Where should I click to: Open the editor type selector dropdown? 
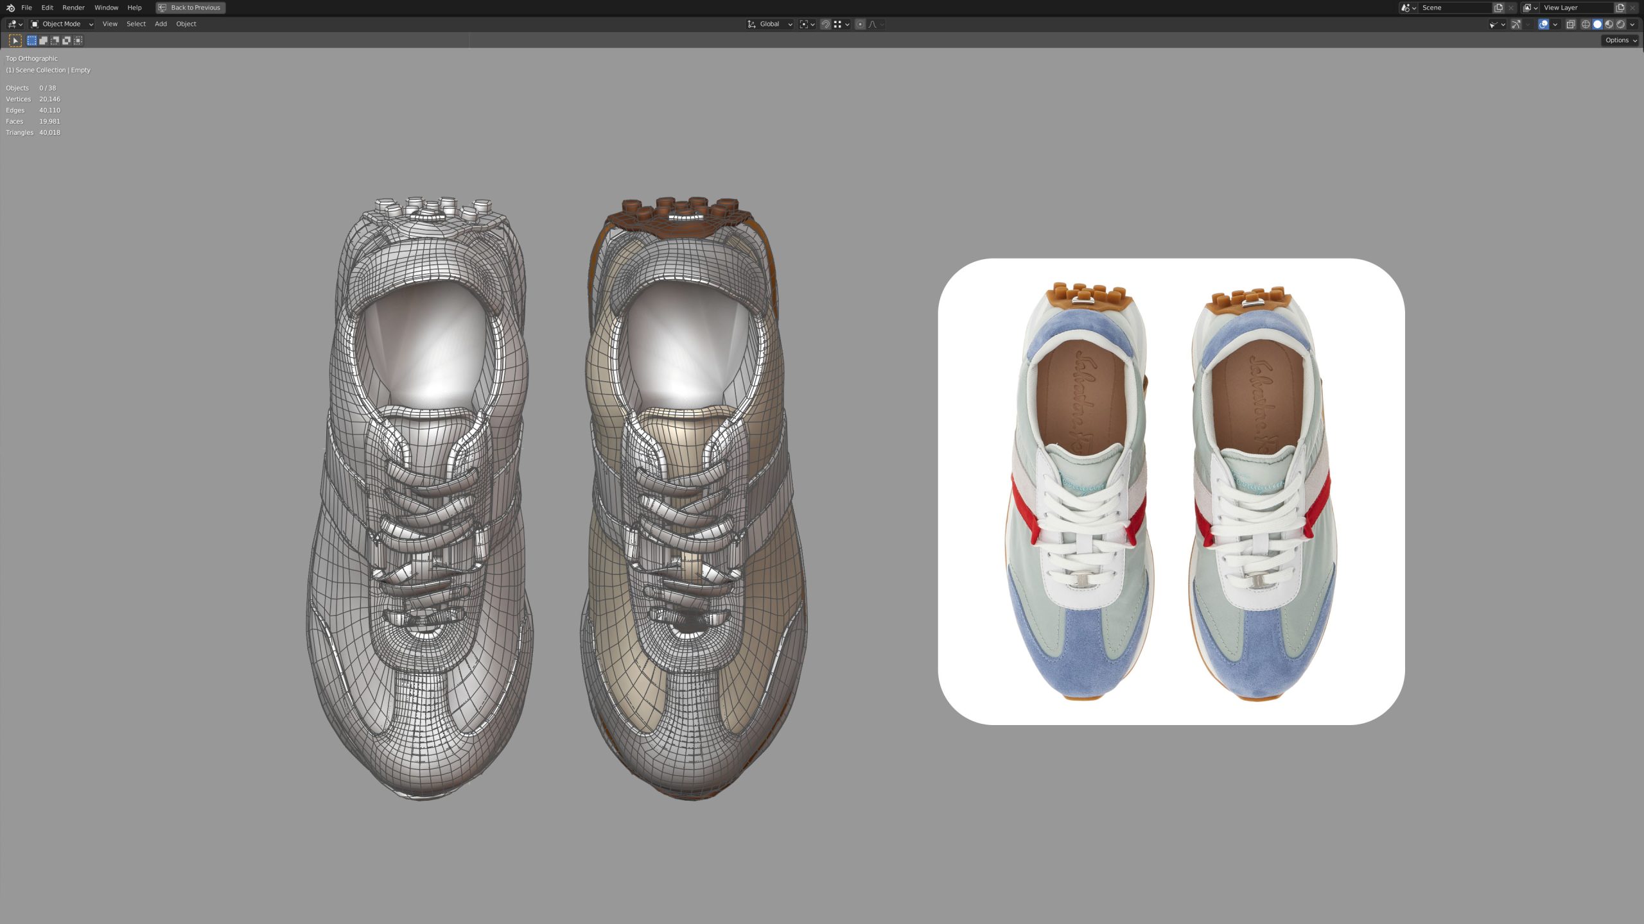15,24
